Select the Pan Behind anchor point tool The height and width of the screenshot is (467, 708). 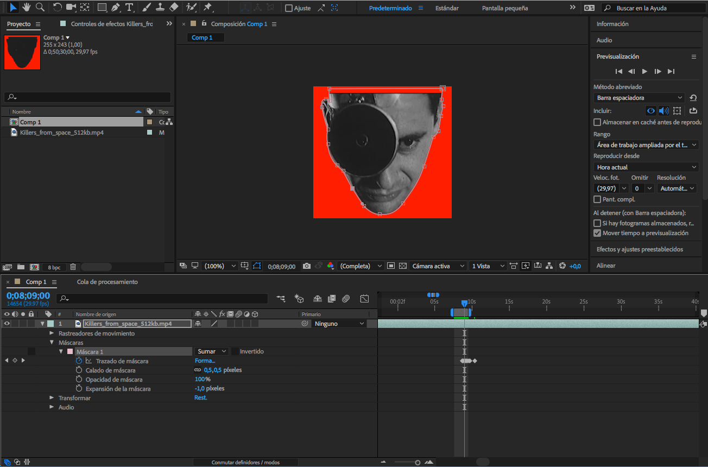pyautogui.click(x=85, y=8)
